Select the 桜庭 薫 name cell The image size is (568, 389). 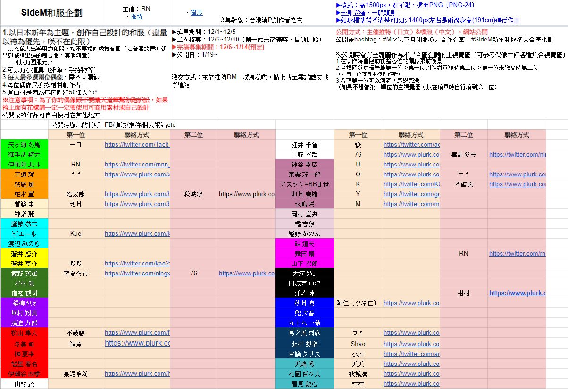point(25,184)
